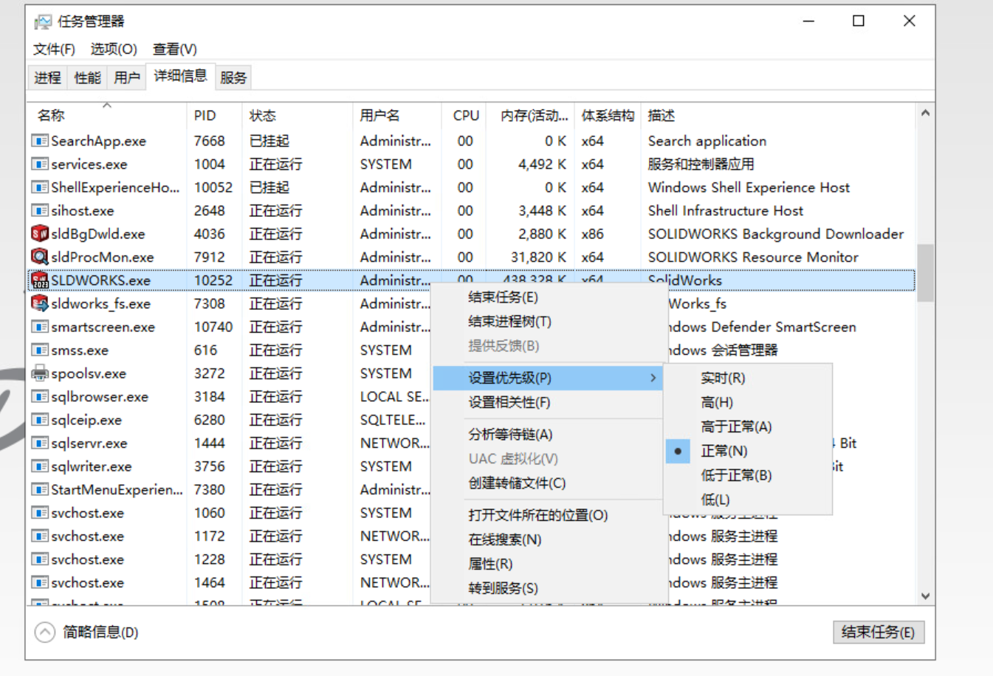Sort by the PID column header
Image resolution: width=993 pixels, height=676 pixels.
[x=214, y=116]
